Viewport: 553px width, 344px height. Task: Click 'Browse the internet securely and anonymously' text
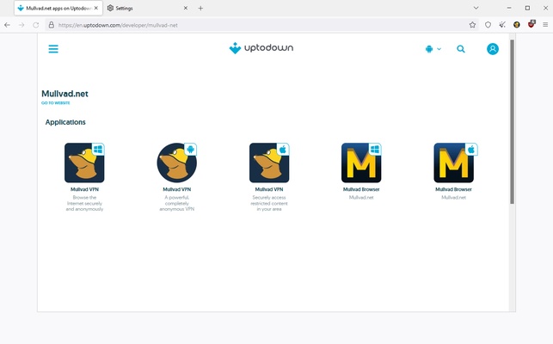(84, 203)
